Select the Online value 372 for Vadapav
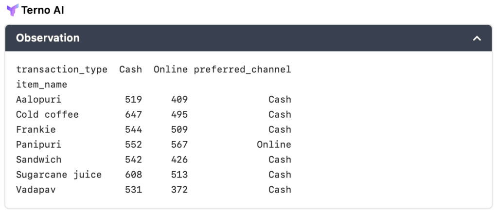 coord(179,190)
